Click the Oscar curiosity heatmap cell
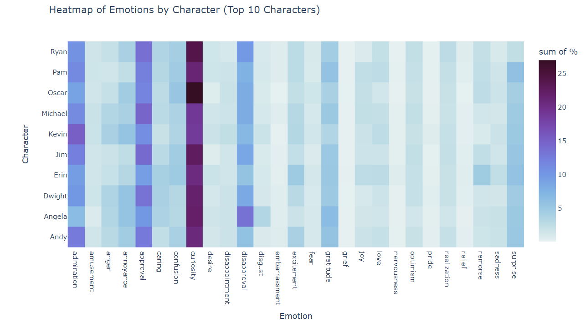 click(195, 93)
